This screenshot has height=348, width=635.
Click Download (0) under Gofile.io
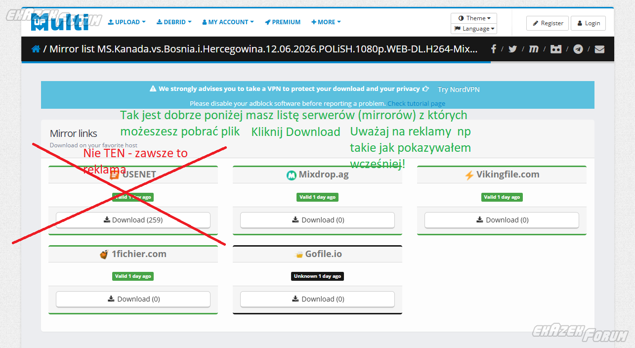click(x=317, y=299)
